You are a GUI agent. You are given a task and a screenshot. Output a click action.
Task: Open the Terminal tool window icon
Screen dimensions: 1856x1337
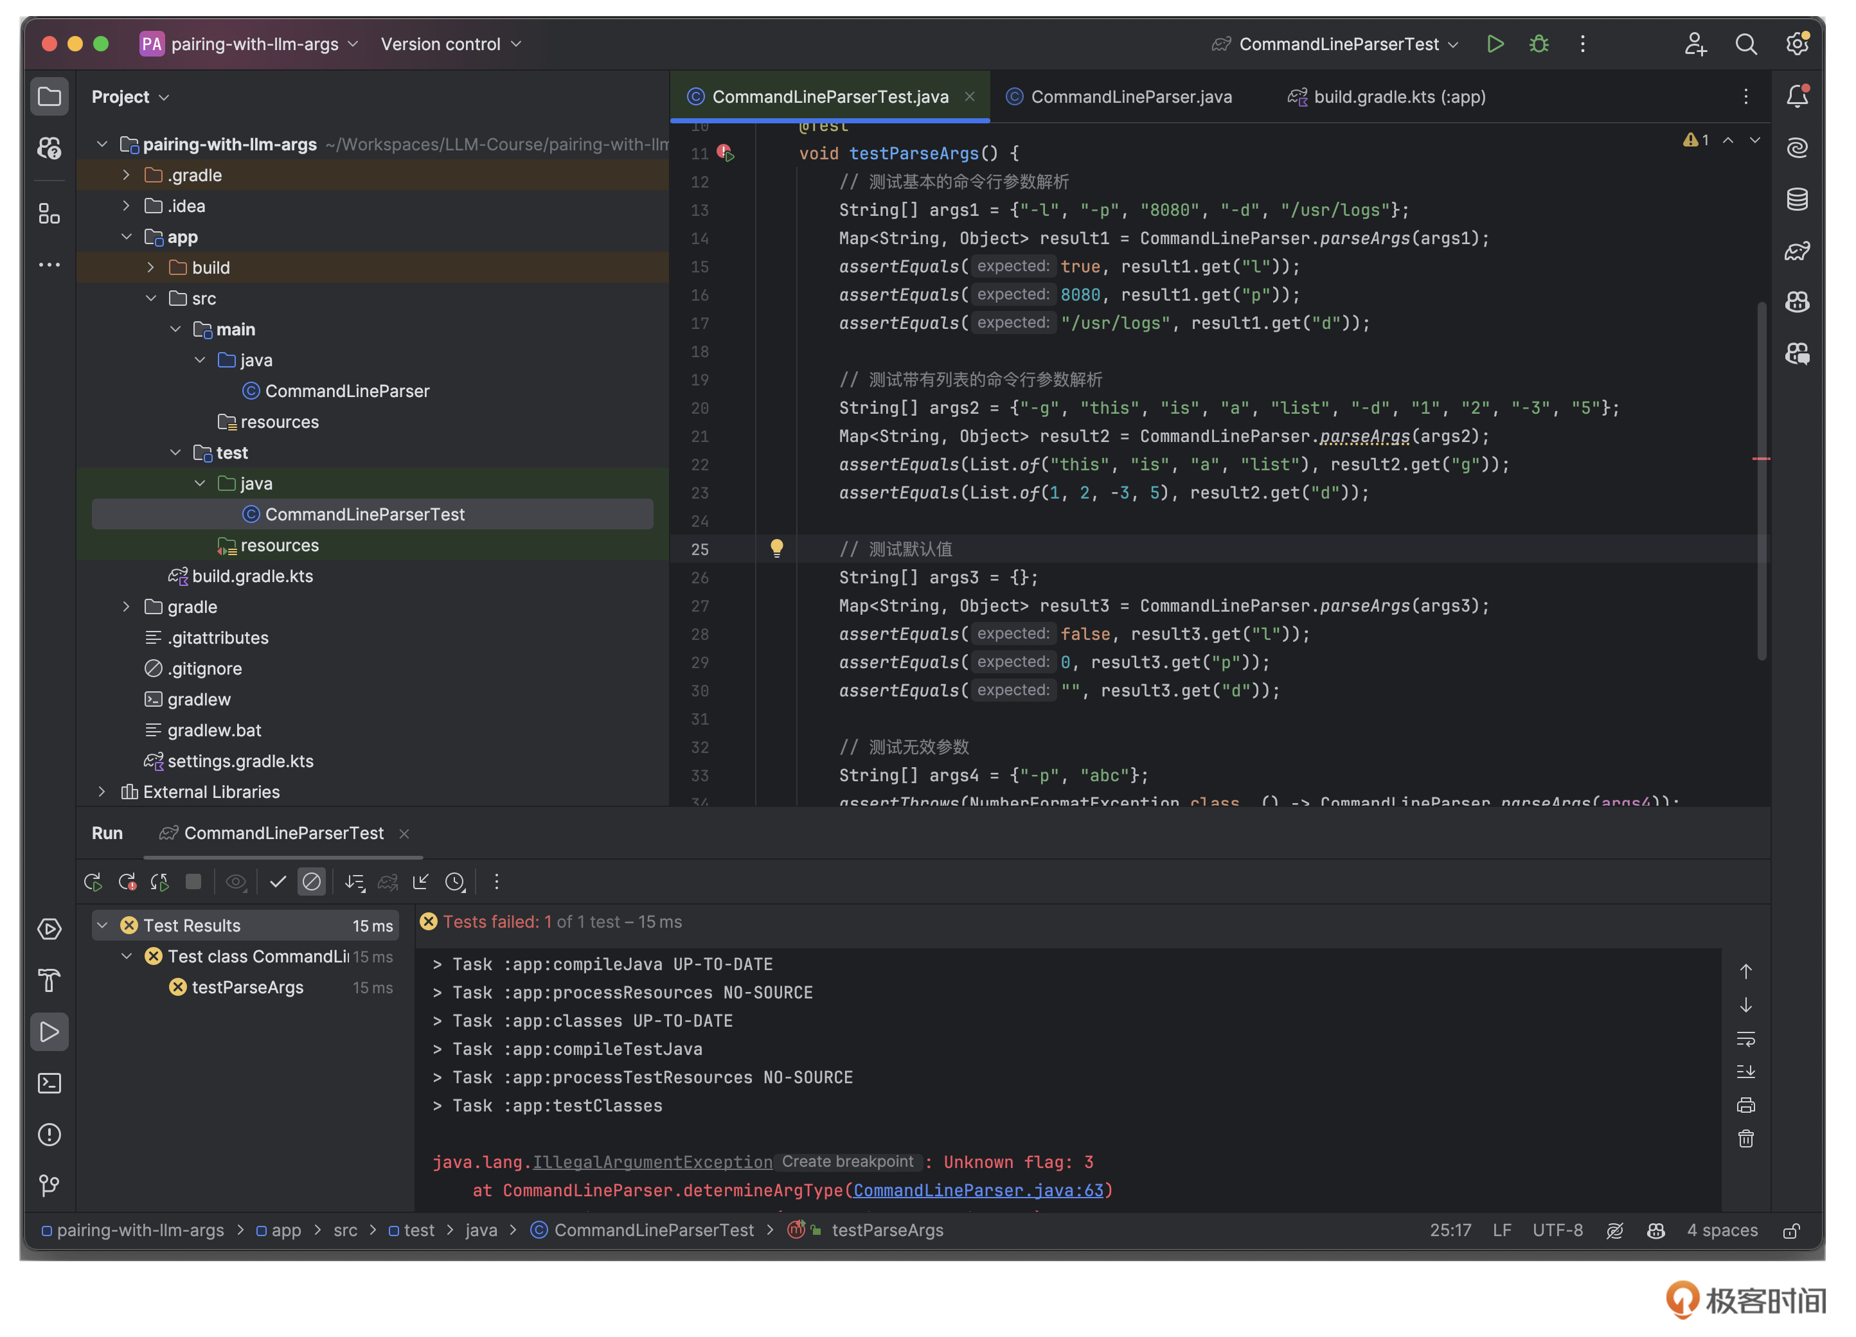coord(49,1083)
